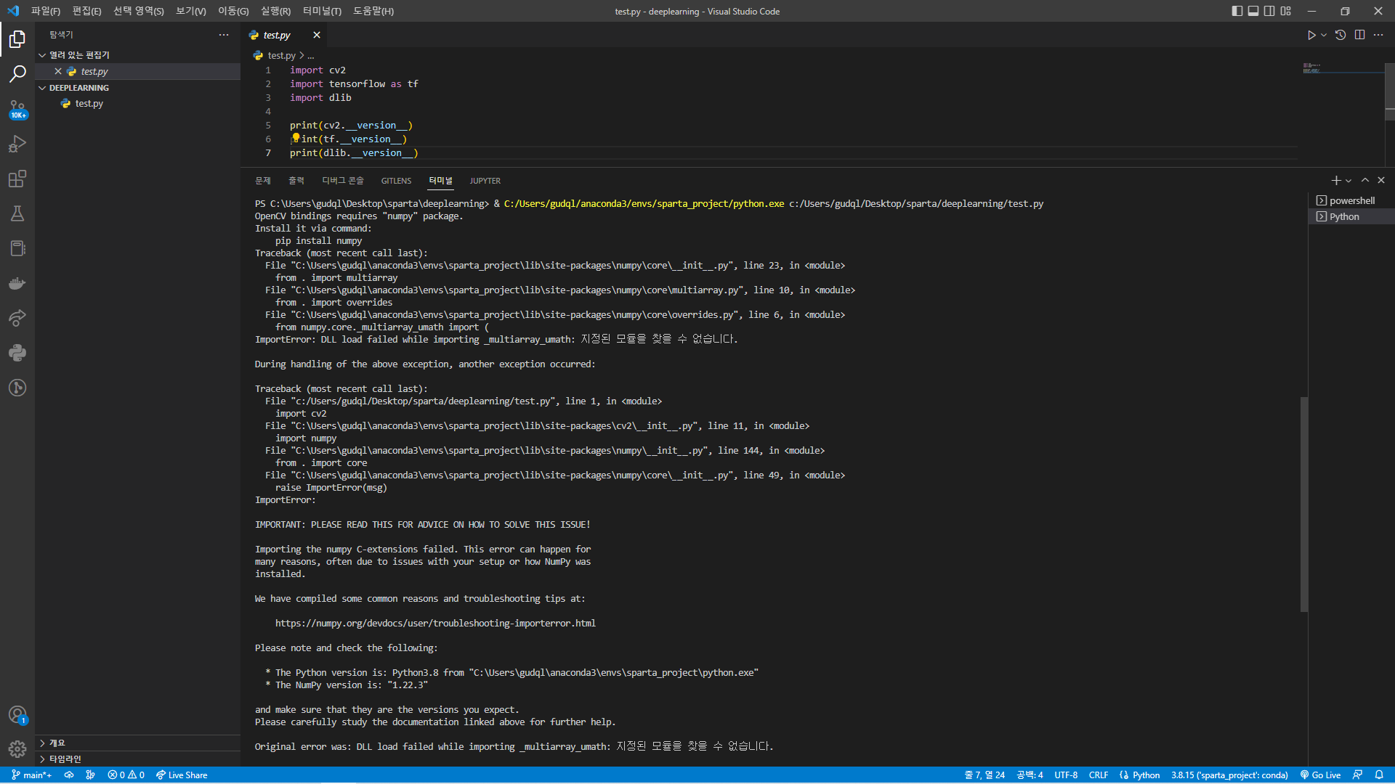
Task: Open the Explorer view in activity bar
Action: click(17, 38)
